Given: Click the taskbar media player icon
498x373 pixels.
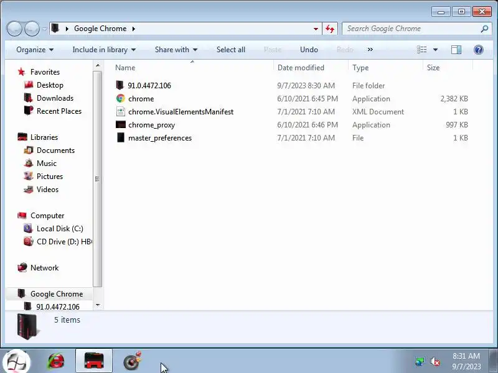Looking at the screenshot, I should (132, 361).
